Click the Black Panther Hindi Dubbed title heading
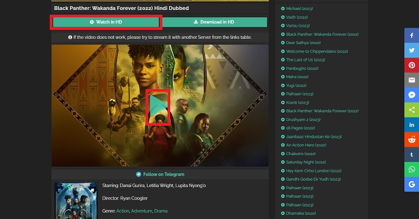 coord(122,8)
